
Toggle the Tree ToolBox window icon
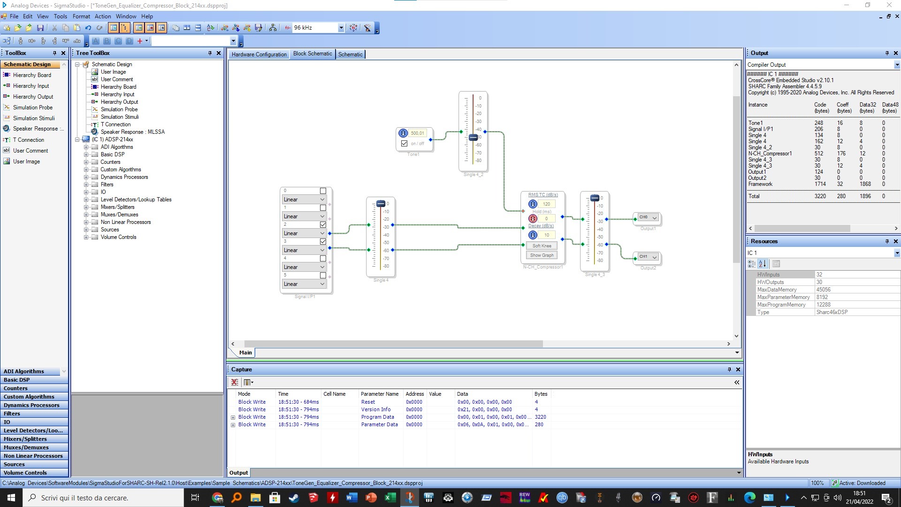click(125, 28)
